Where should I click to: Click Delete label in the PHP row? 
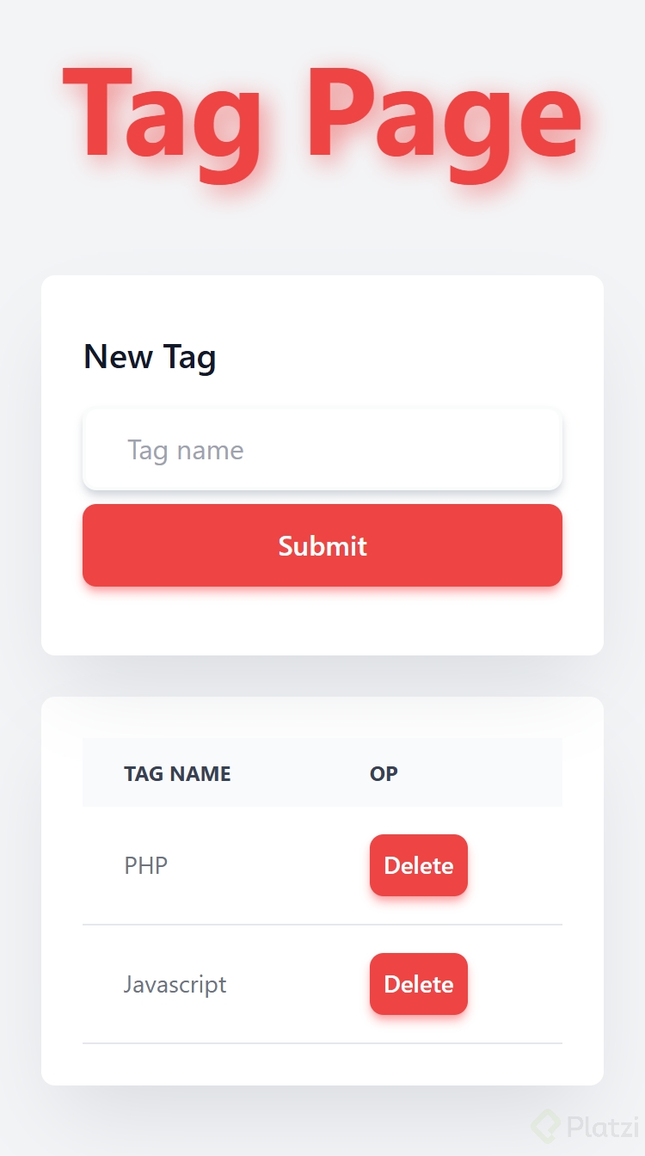click(418, 865)
